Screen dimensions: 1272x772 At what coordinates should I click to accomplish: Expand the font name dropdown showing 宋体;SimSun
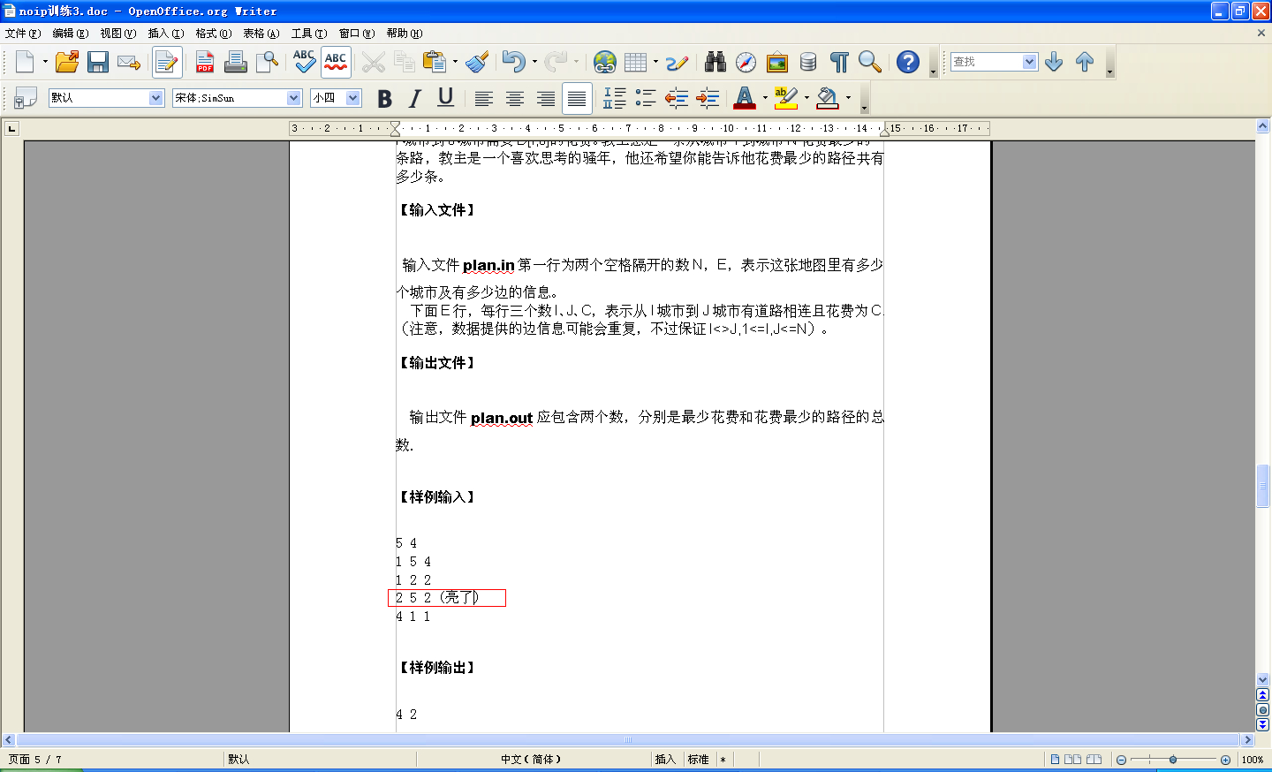point(294,98)
